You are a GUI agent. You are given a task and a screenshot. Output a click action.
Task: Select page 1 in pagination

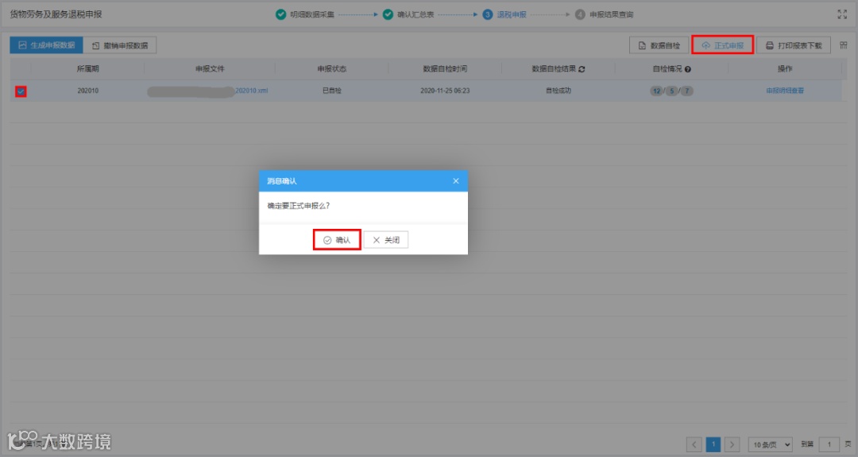[x=713, y=444]
